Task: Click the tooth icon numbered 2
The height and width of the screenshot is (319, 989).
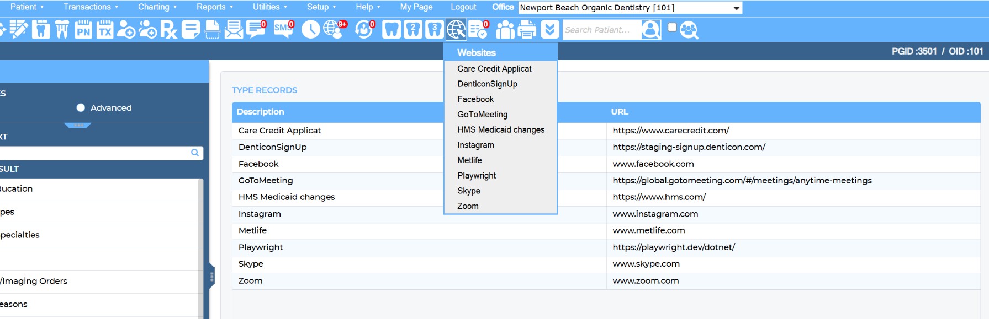Action: pos(413,29)
